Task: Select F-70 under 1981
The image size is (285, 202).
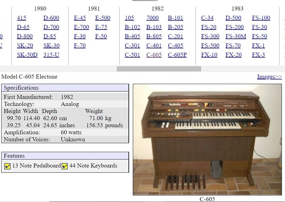Action: click(80, 45)
